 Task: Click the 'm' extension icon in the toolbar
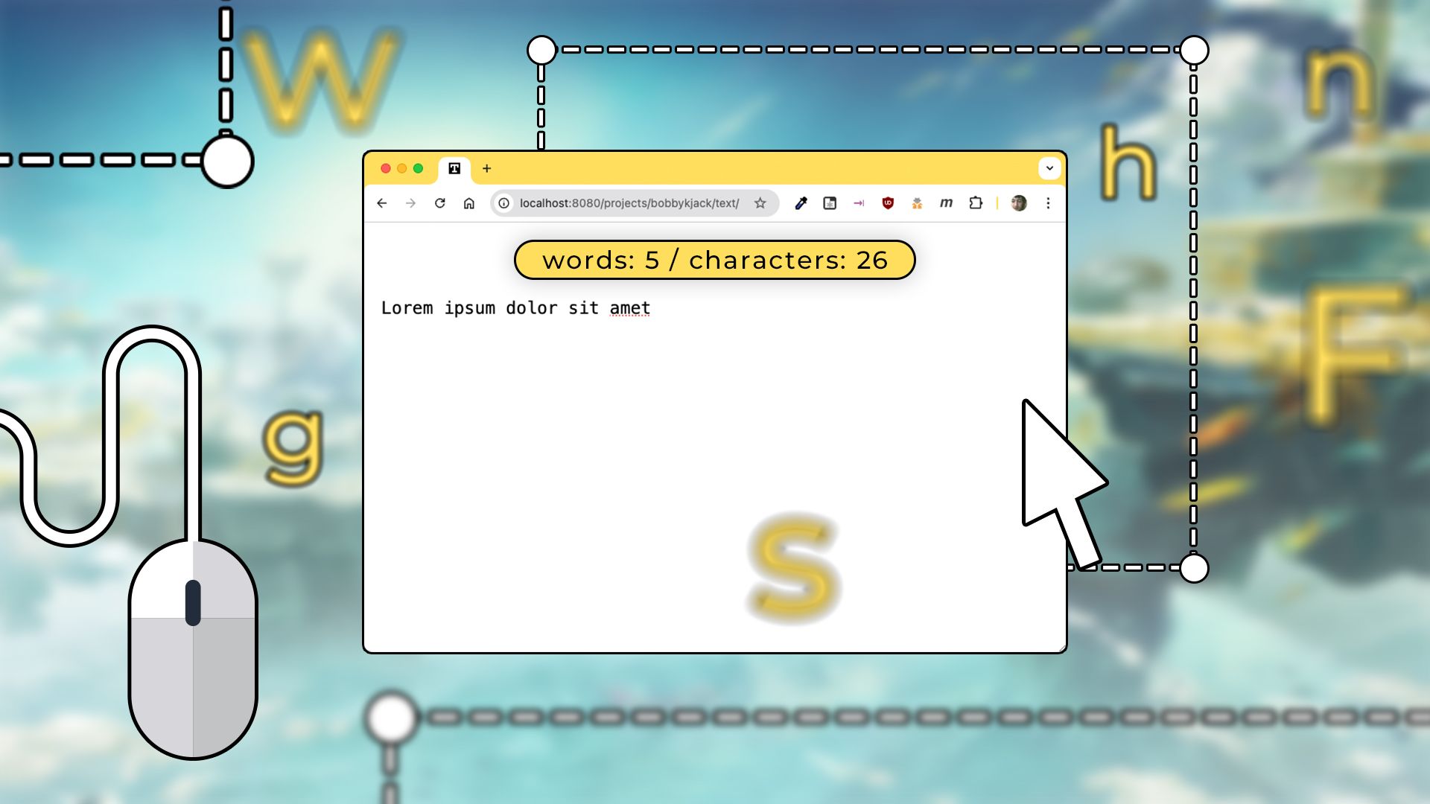tap(947, 202)
